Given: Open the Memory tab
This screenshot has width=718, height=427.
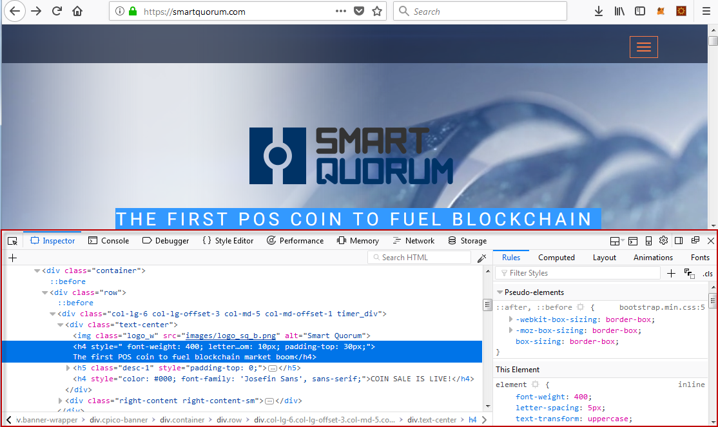Looking at the screenshot, I should [x=358, y=241].
